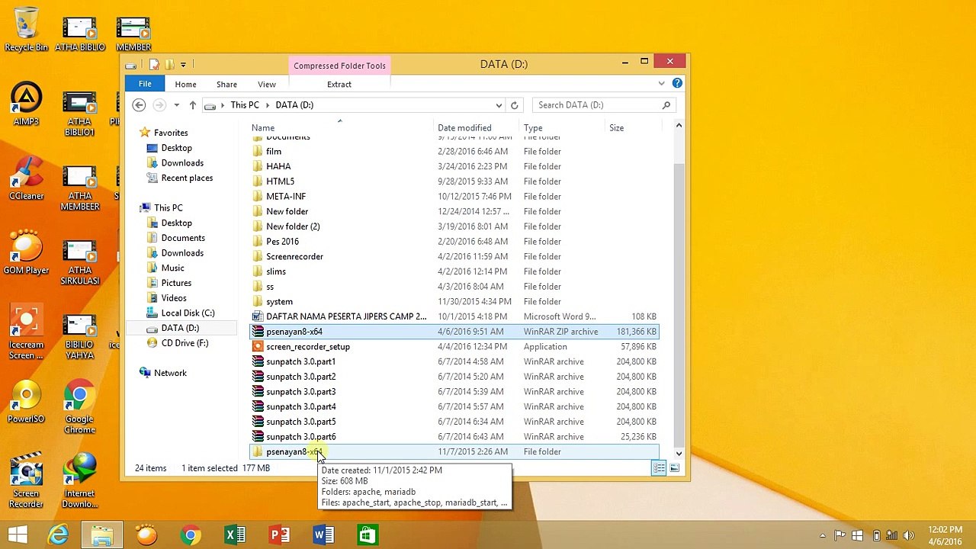Screen dimensions: 976x549
Task: Click the Properties quick access toolbar icon
Action: click(154, 64)
